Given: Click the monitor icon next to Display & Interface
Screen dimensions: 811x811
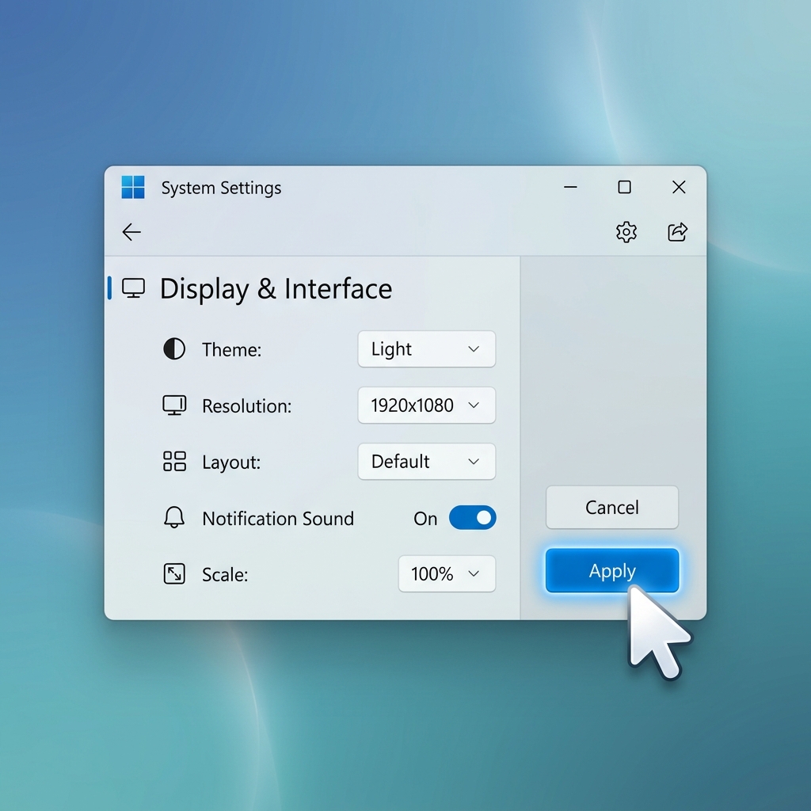Looking at the screenshot, I should pos(134,288).
